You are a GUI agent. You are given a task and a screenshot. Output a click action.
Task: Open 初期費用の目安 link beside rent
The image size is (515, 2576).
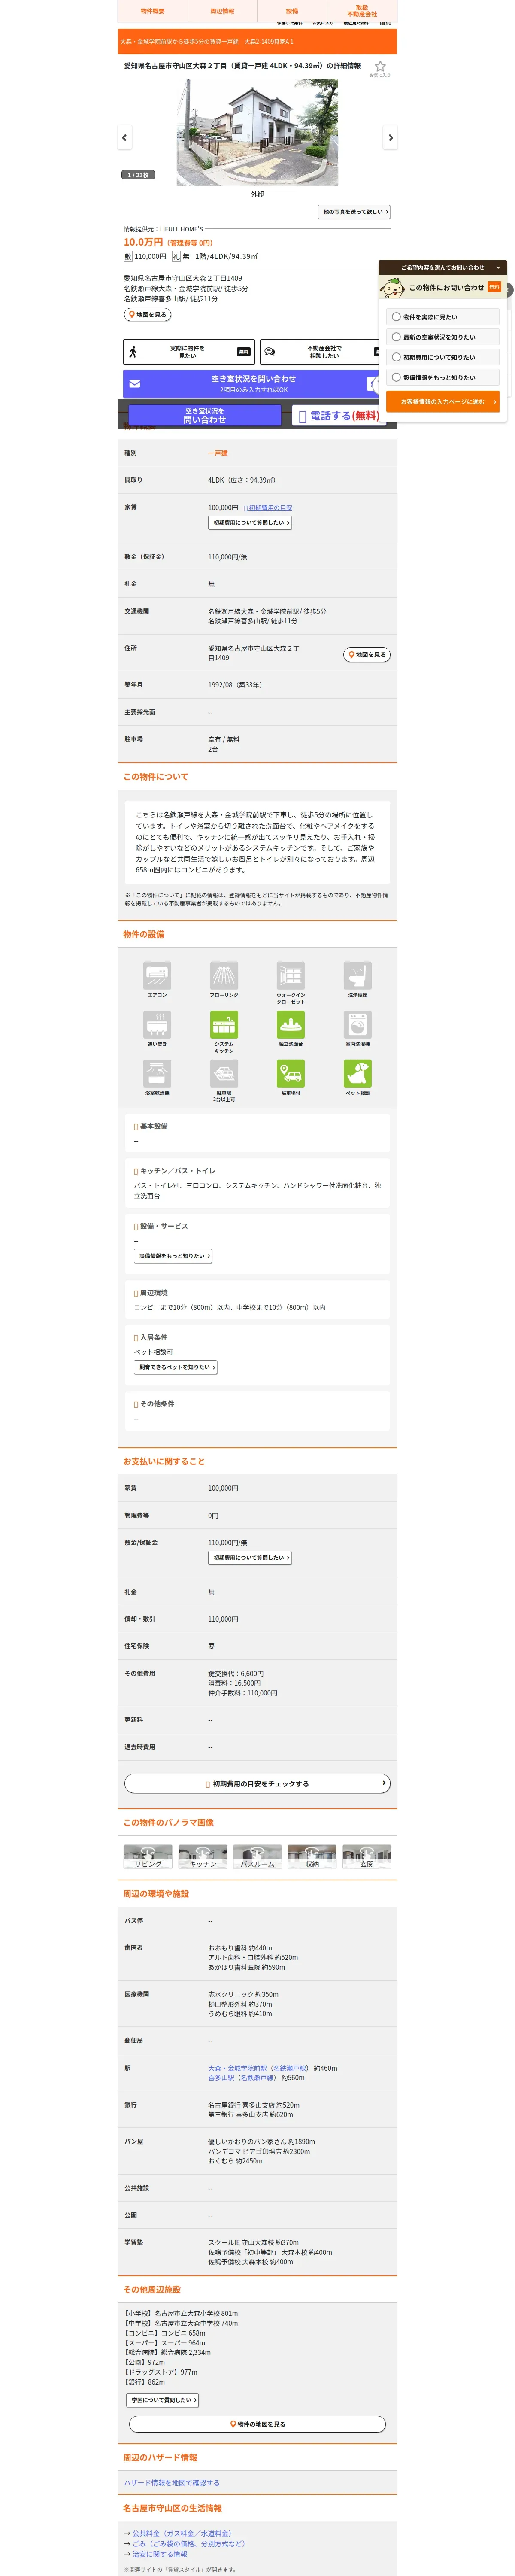click(268, 508)
